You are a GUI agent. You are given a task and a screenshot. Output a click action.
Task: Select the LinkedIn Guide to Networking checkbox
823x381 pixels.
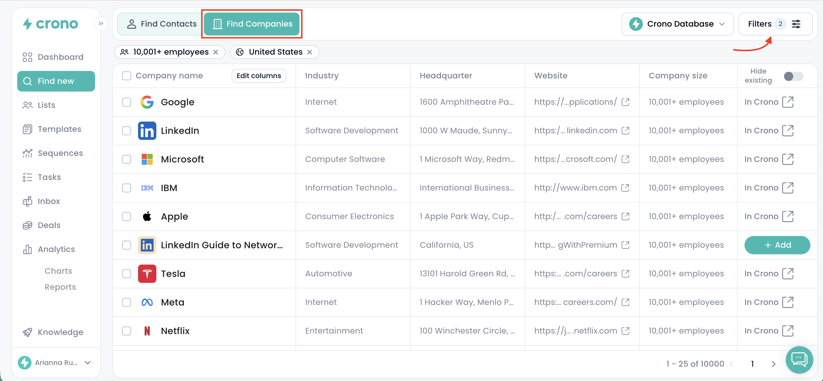(x=127, y=245)
